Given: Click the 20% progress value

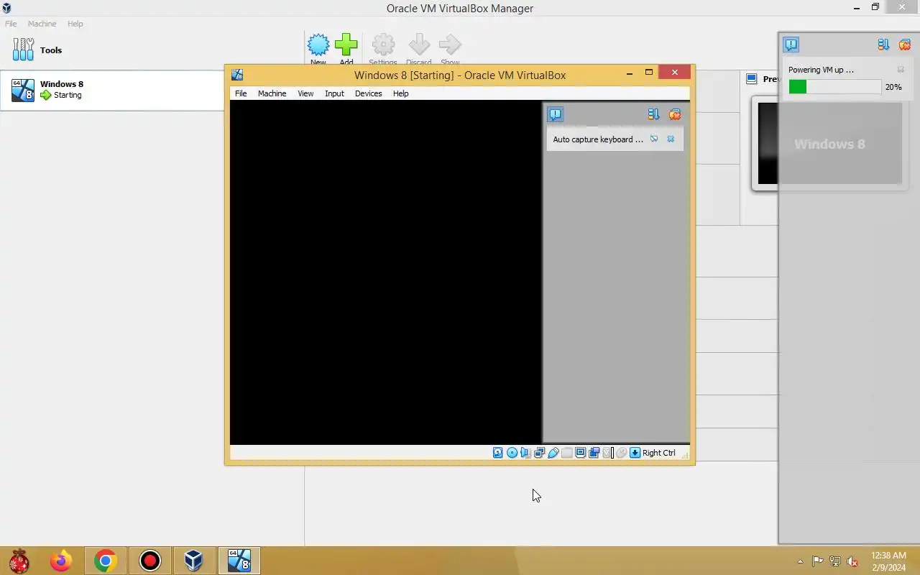Looking at the screenshot, I should [893, 87].
